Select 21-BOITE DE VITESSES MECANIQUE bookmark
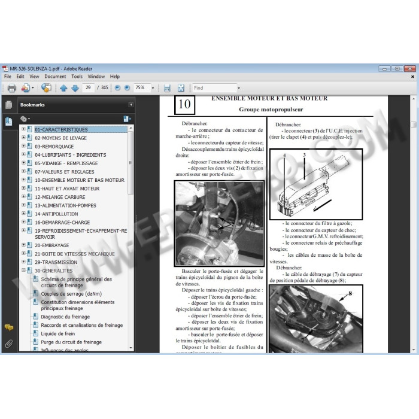Image resolution: width=419 pixels, height=419 pixels. pos(75,254)
